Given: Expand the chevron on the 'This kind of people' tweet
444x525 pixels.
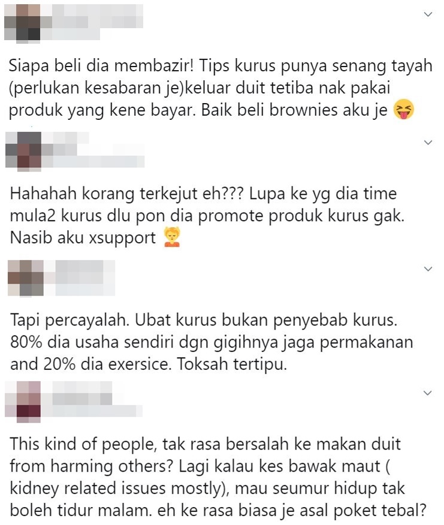Looking at the screenshot, I should coord(428,393).
